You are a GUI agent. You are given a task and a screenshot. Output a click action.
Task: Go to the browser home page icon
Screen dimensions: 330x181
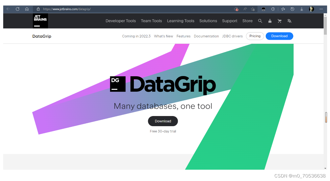27,9
